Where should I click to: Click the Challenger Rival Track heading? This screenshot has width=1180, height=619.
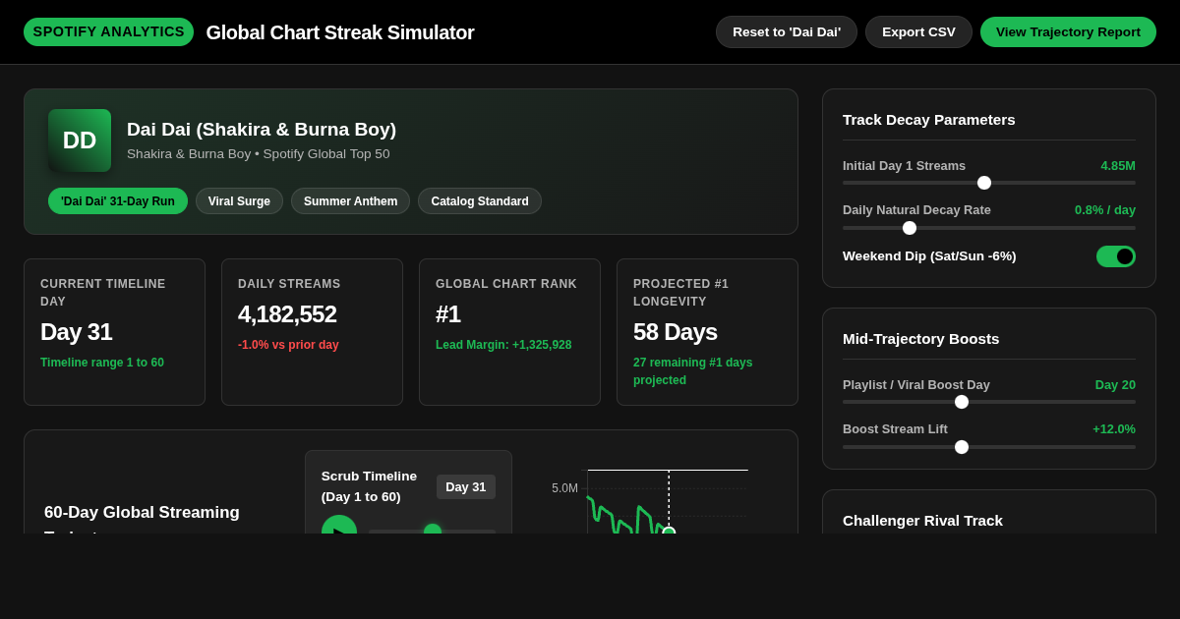(923, 521)
